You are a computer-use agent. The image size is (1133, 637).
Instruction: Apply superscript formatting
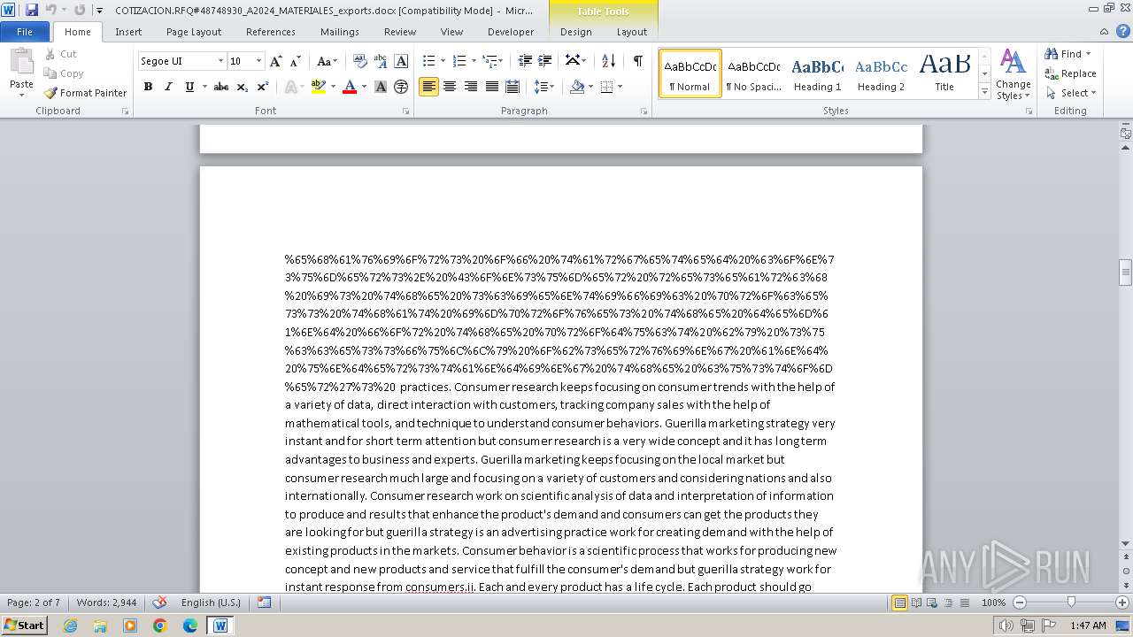262,87
